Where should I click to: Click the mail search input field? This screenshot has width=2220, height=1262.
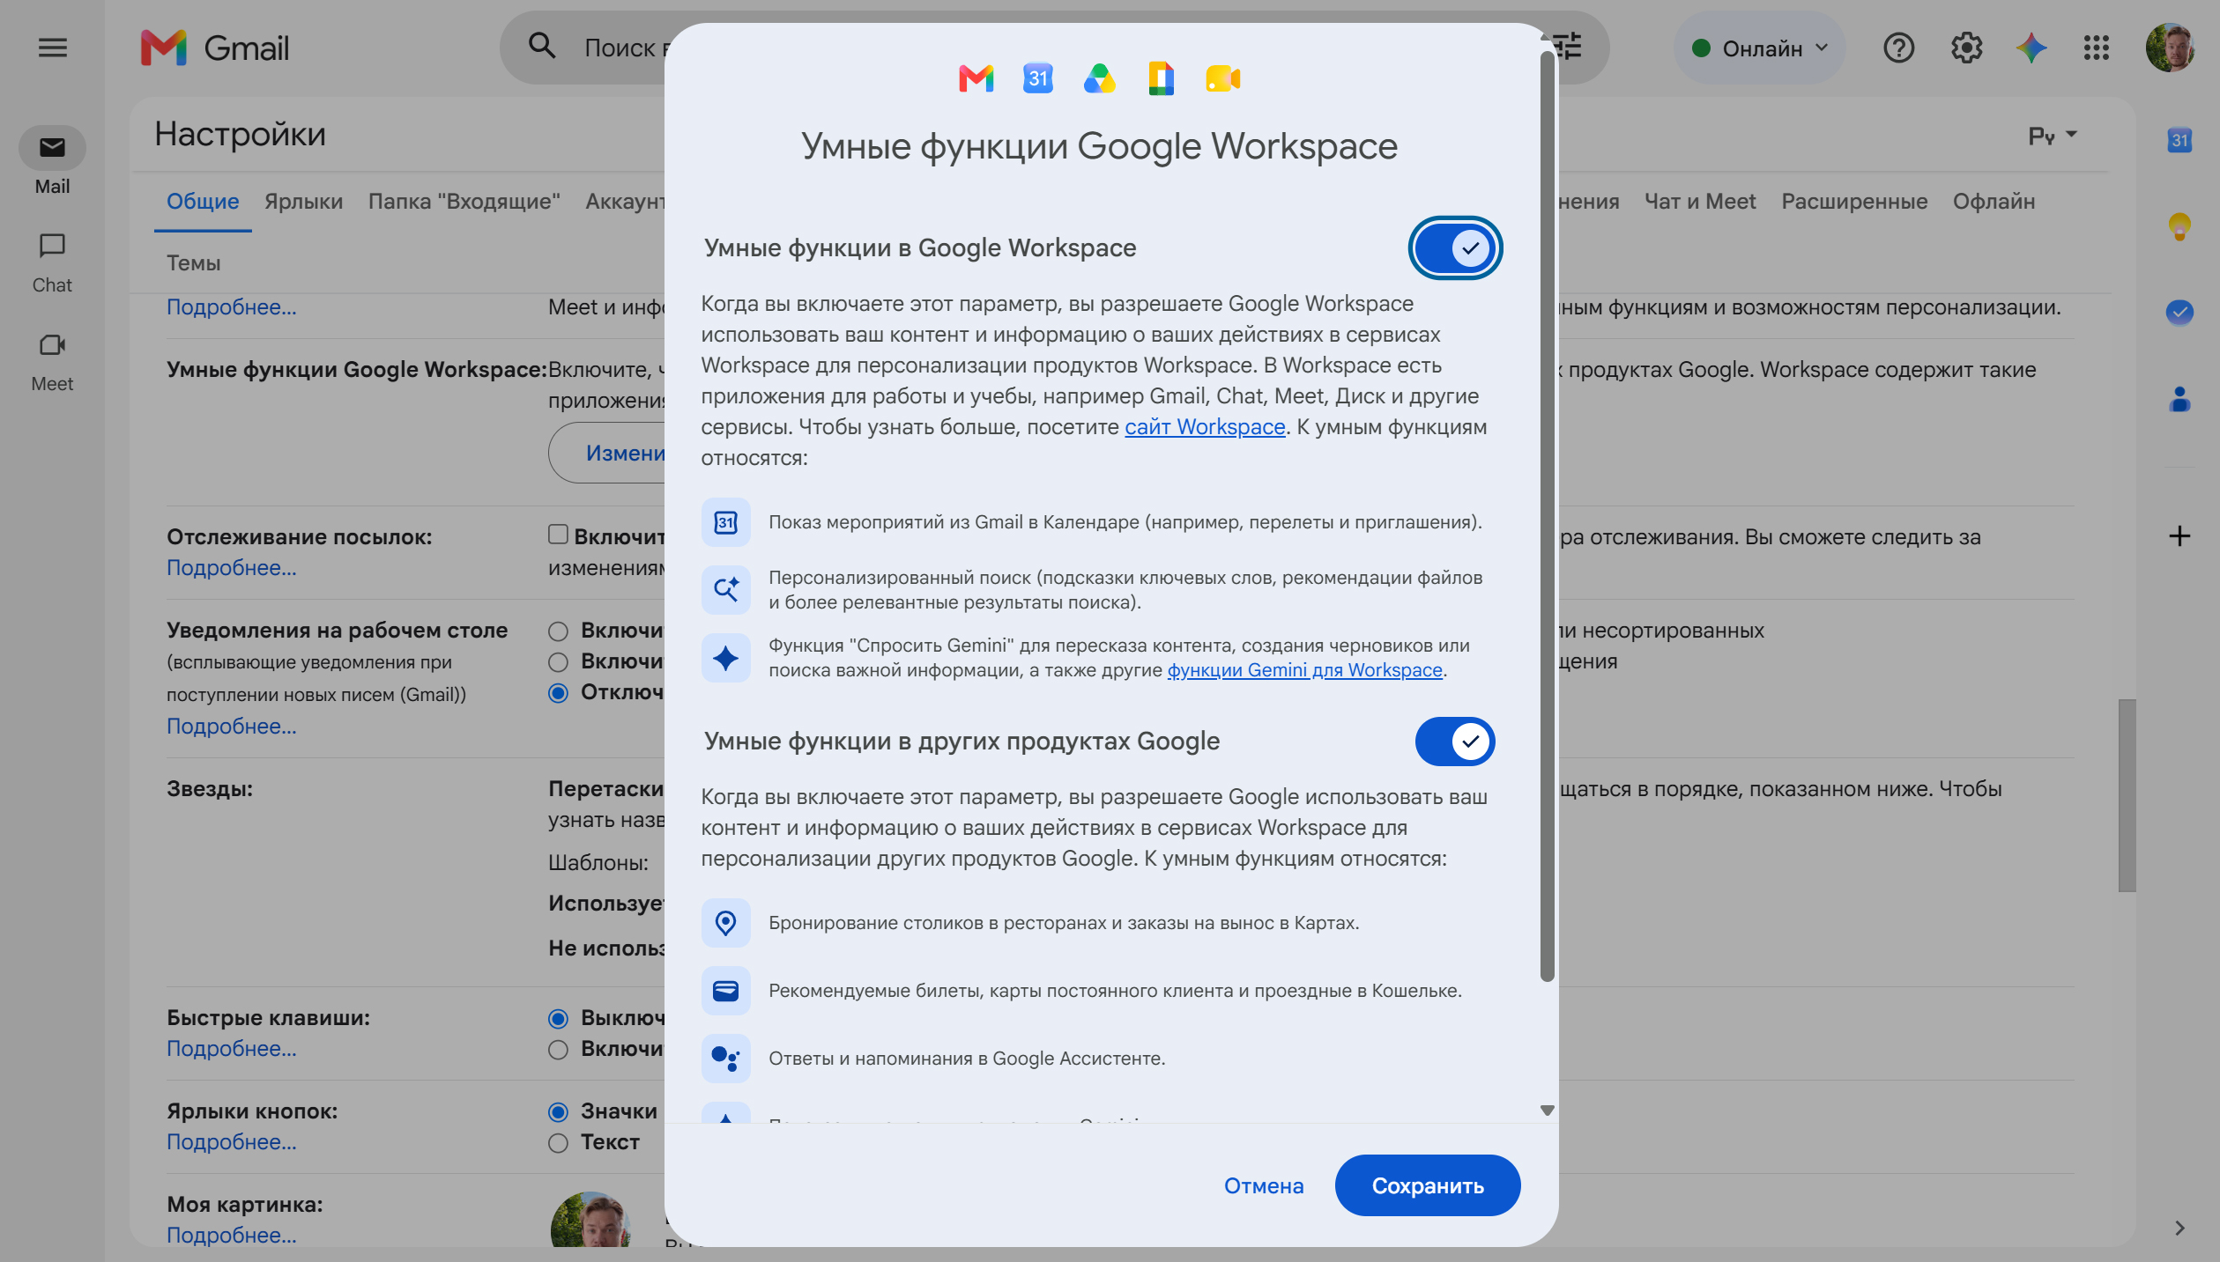[624, 48]
